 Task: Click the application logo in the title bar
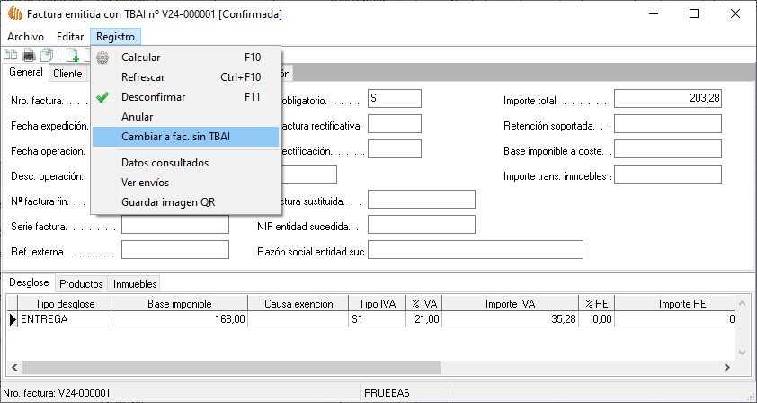(13, 14)
